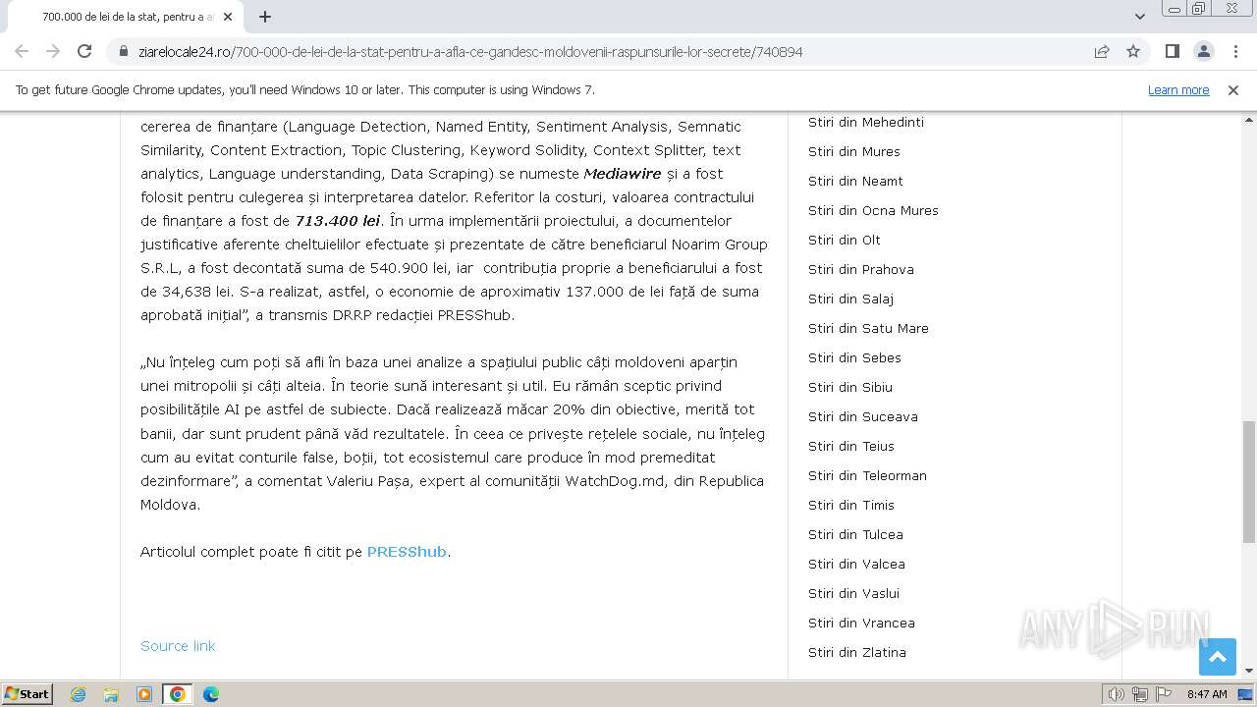The image size is (1257, 707).
Task: Open Stiri din Sebes
Action: (x=854, y=357)
